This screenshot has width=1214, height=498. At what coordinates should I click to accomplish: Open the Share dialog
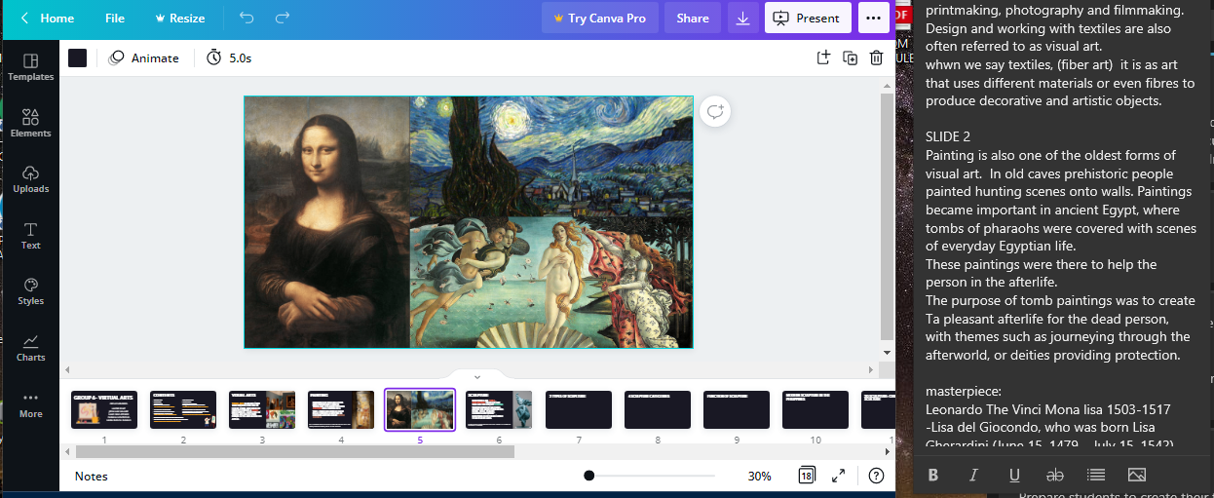point(693,18)
